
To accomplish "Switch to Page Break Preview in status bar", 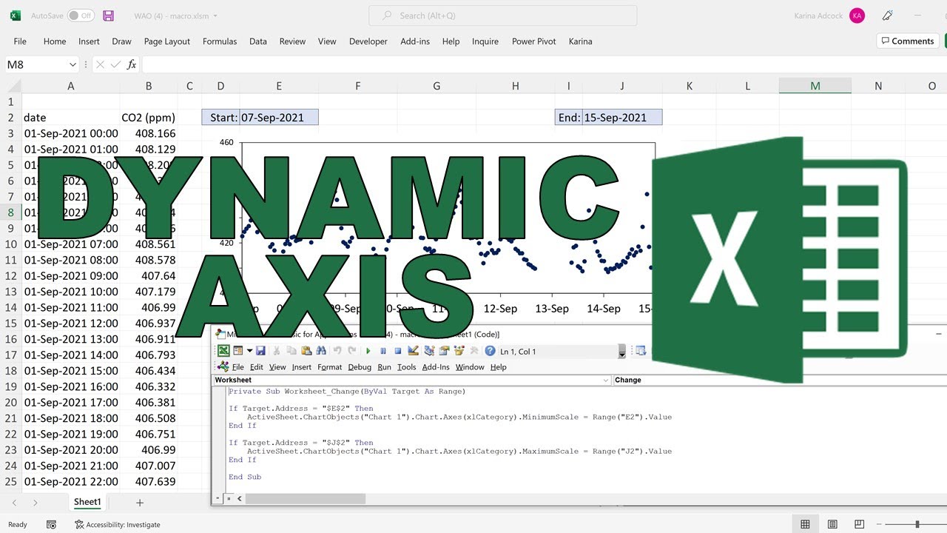I will coord(859,524).
